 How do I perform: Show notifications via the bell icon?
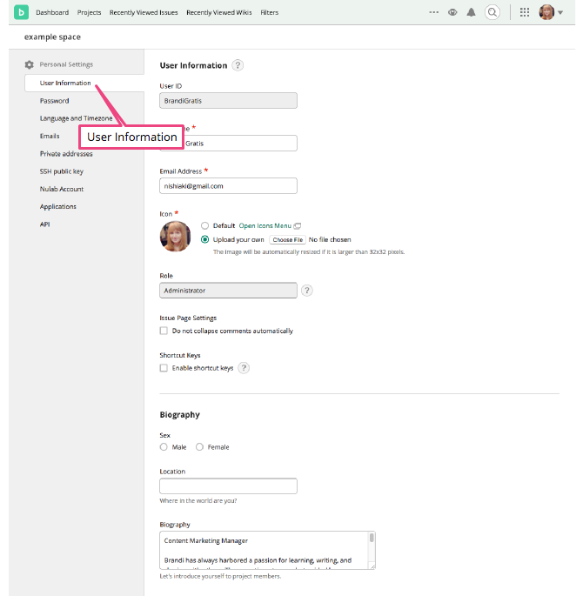pos(471,12)
